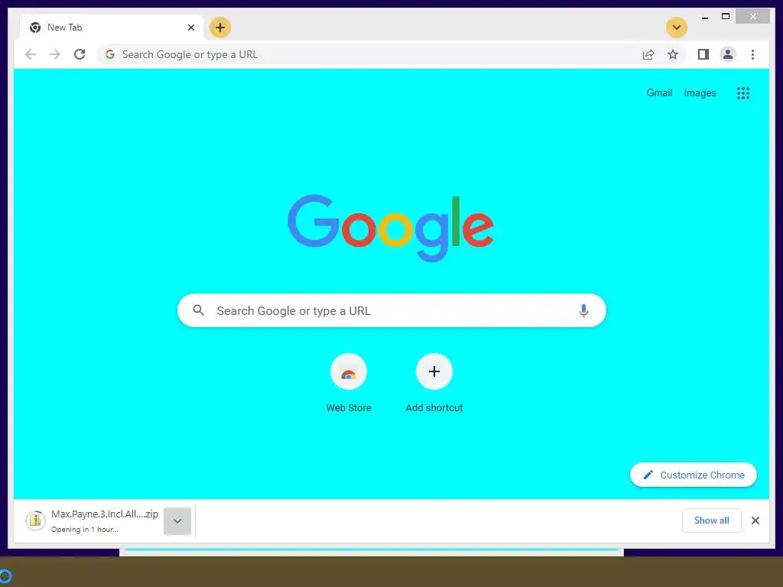Image resolution: width=783 pixels, height=587 pixels.
Task: Maximize the Chrome window
Action: (x=726, y=17)
